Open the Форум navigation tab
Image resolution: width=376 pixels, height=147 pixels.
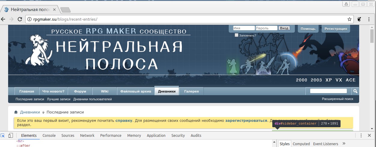pos(80,91)
